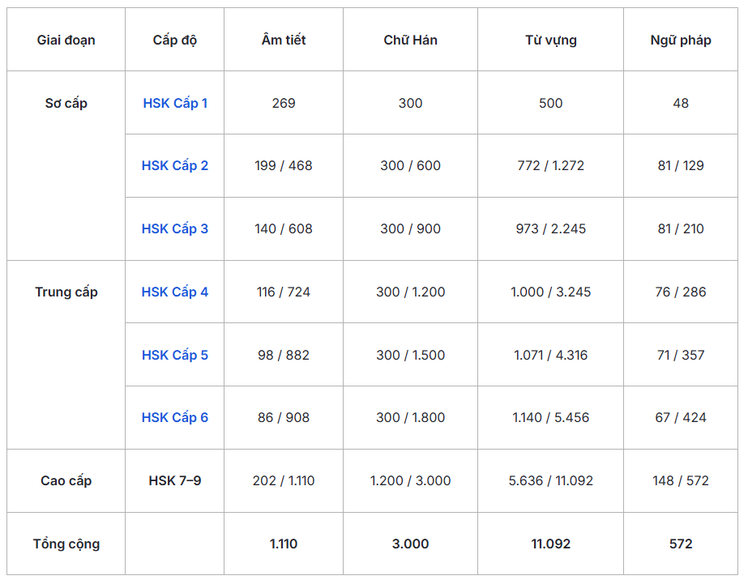Follow the HSK Cấp 4 link
This screenshot has width=748, height=580.
[175, 292]
